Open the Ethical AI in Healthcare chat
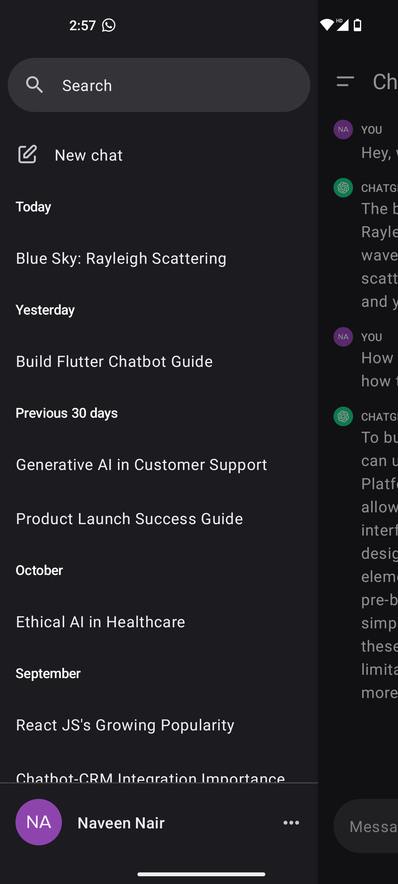 [x=100, y=621]
